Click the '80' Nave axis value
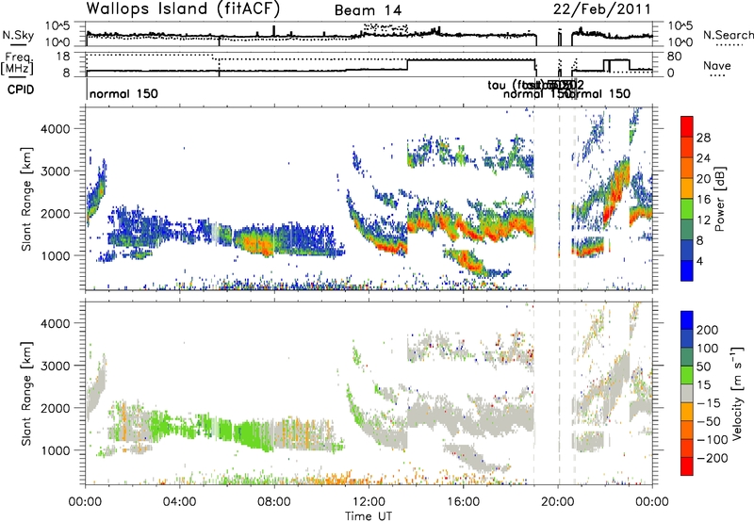The height and width of the screenshot is (522, 754). [x=675, y=57]
